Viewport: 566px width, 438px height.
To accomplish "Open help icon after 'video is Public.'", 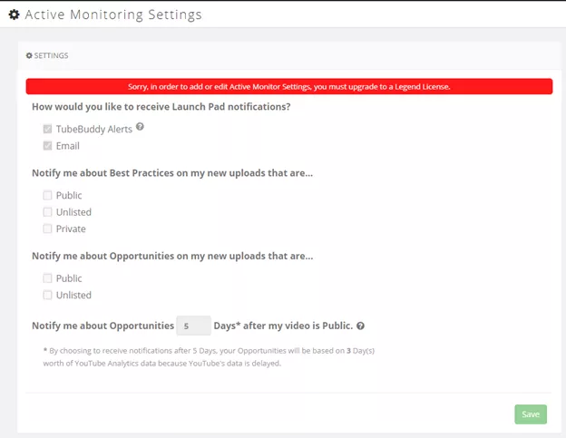I will point(360,326).
